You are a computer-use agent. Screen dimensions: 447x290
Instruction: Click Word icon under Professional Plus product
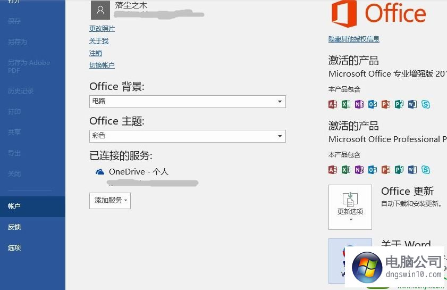[x=412, y=170]
